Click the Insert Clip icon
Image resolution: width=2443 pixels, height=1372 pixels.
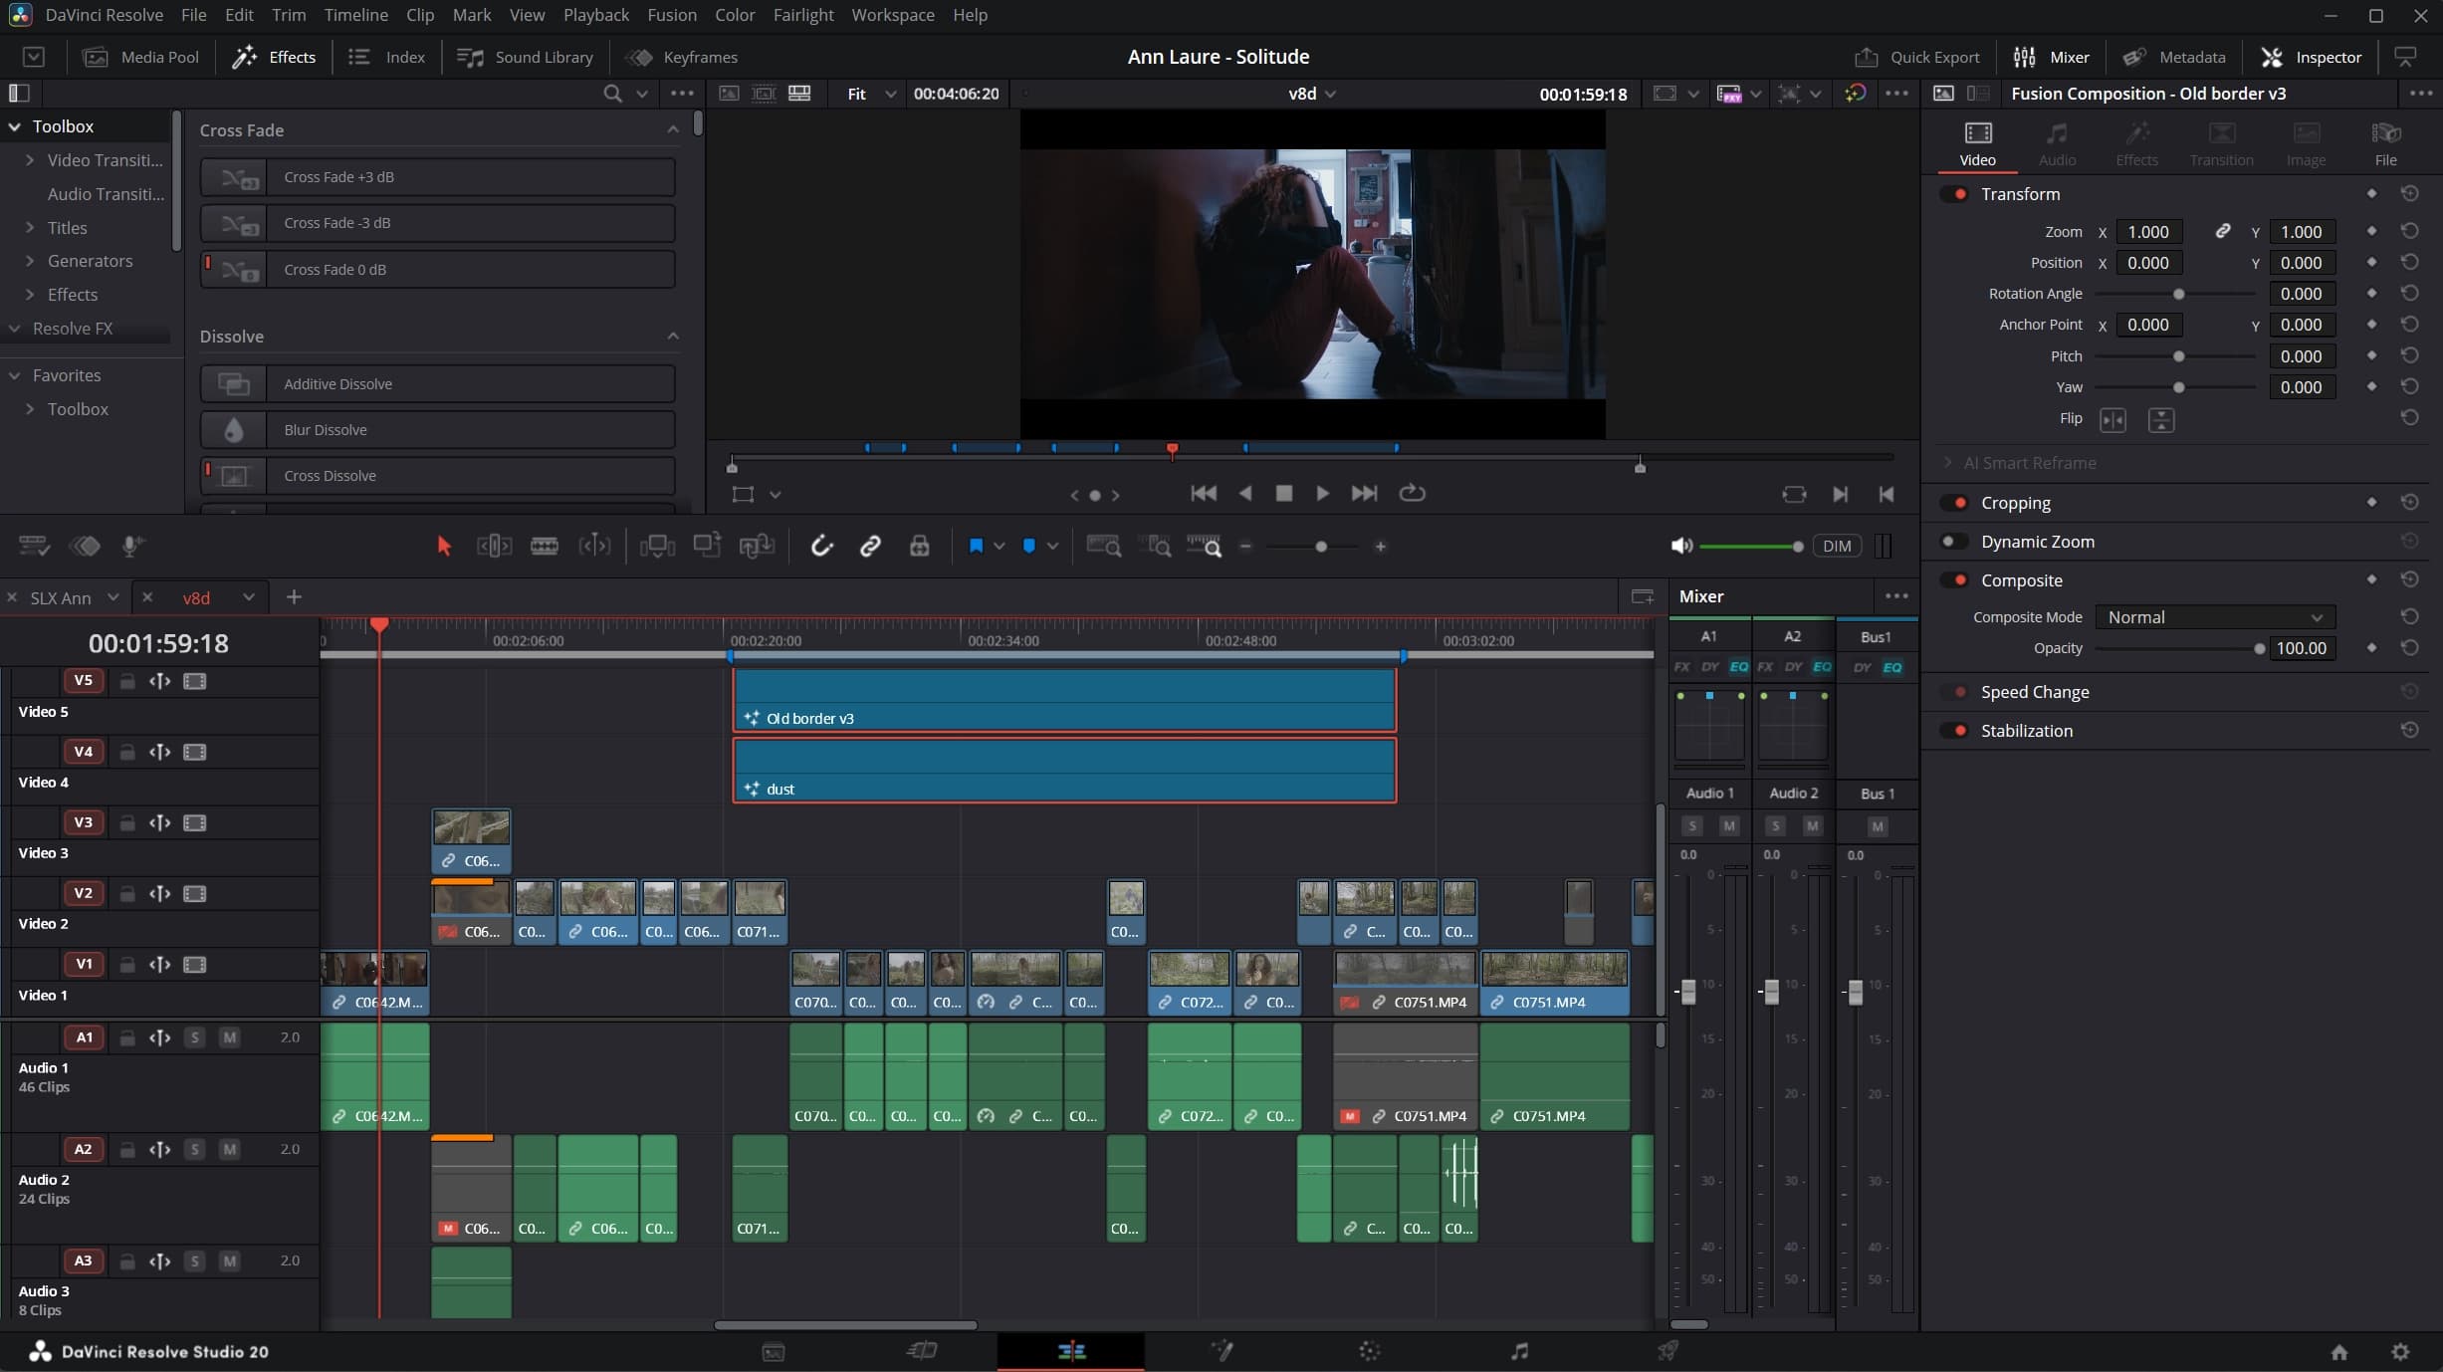[x=657, y=546]
